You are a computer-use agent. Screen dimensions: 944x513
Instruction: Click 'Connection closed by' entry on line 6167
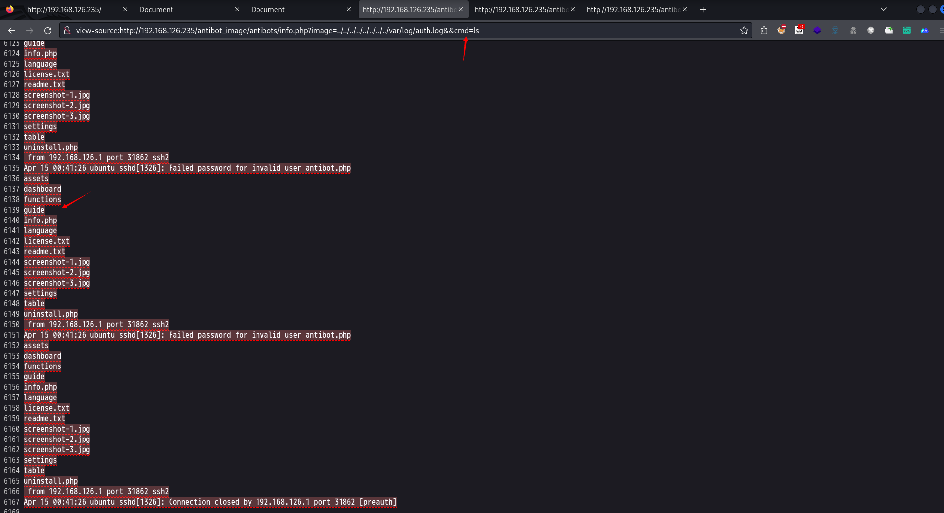coord(210,502)
